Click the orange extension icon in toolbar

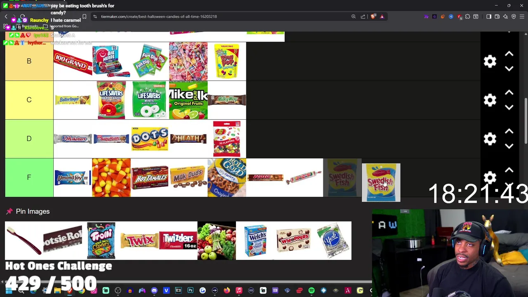pos(443,16)
